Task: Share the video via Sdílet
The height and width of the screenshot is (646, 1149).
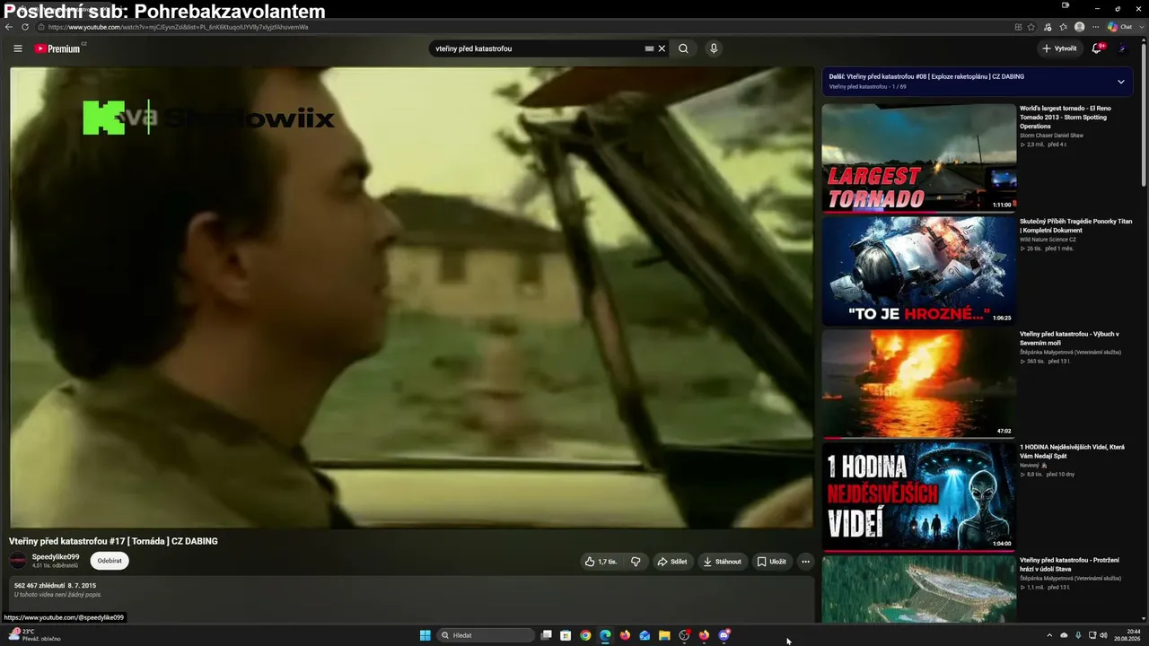Action: (x=672, y=562)
